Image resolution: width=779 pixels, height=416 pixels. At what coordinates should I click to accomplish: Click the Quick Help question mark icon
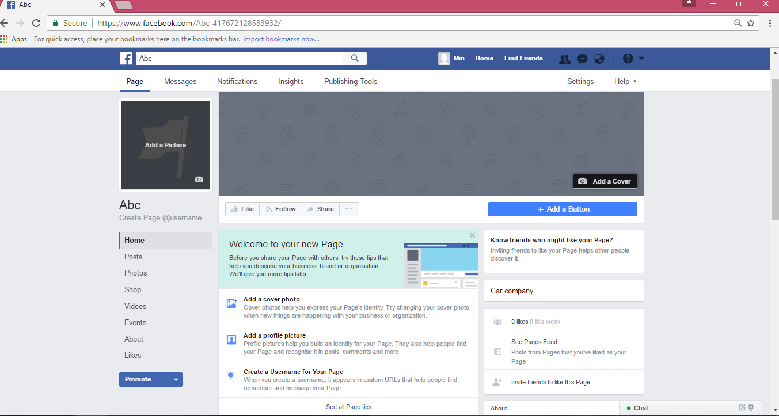pos(628,58)
